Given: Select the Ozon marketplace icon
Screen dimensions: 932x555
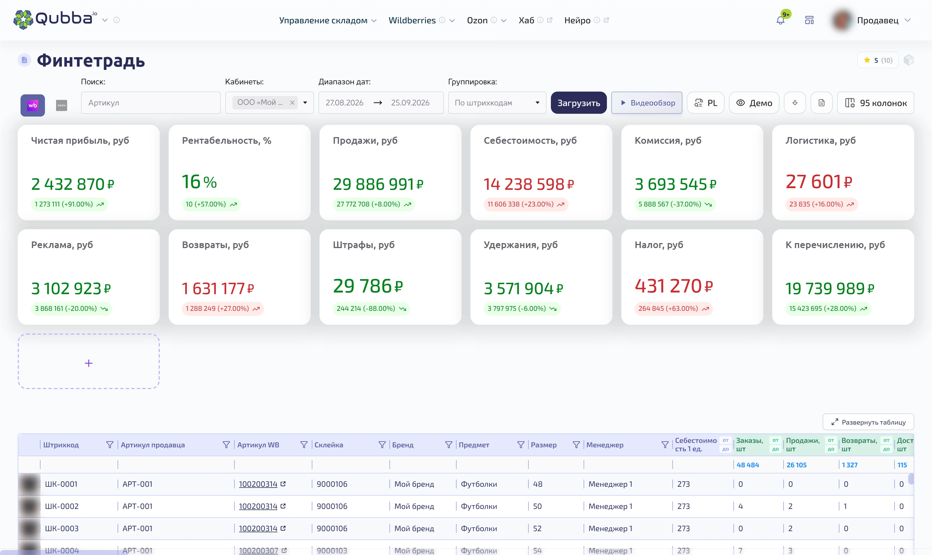Looking at the screenshot, I should [62, 105].
